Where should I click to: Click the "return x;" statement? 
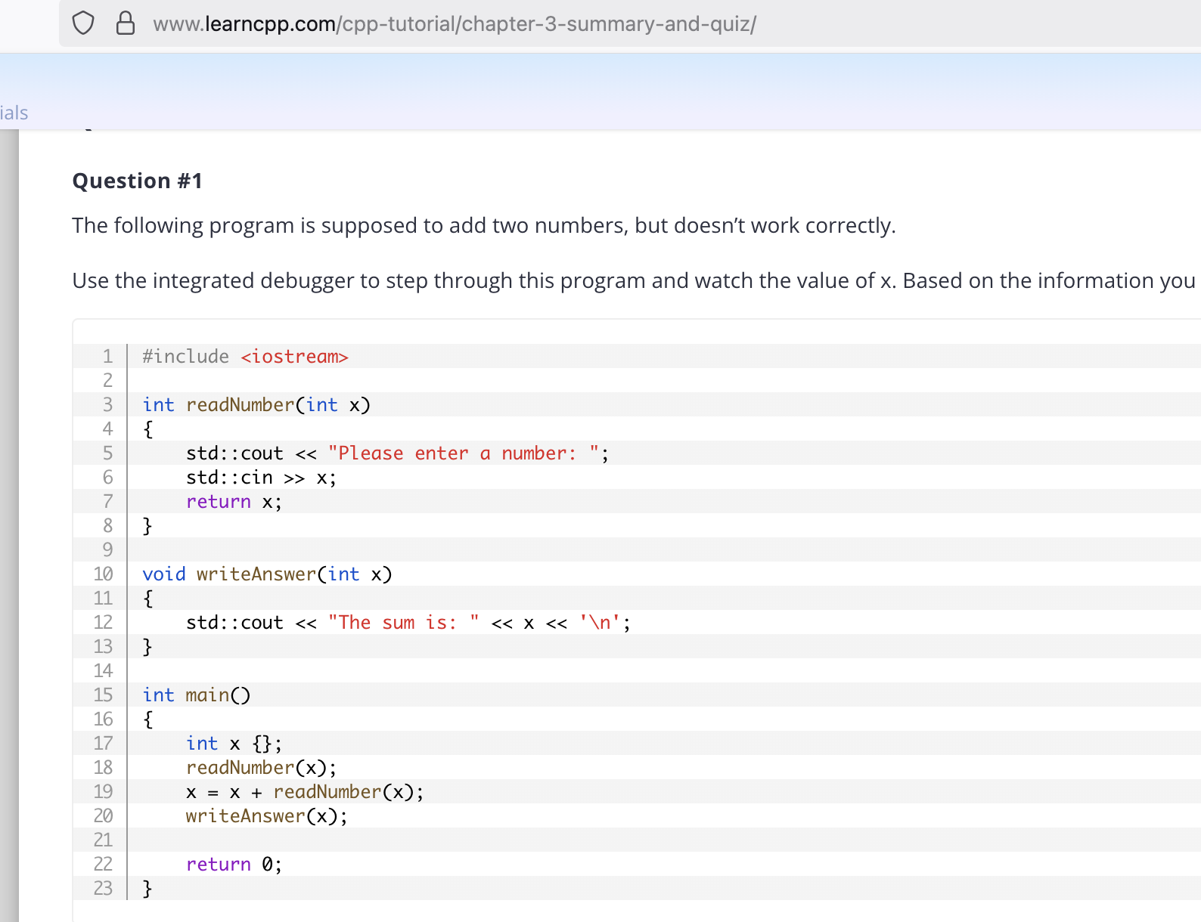[234, 502]
